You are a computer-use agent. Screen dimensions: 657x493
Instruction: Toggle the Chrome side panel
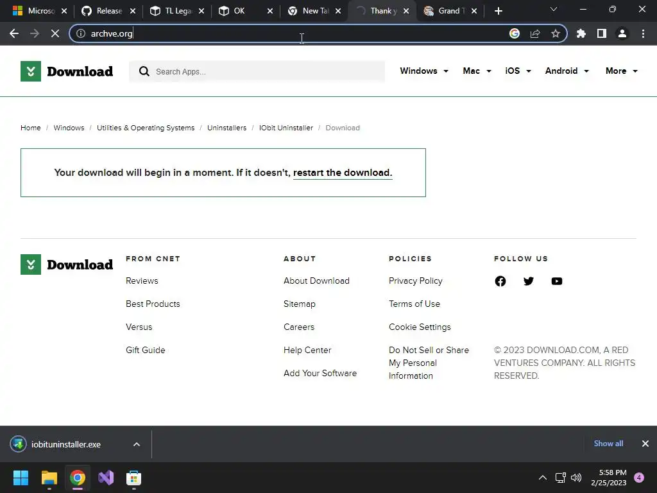(602, 33)
